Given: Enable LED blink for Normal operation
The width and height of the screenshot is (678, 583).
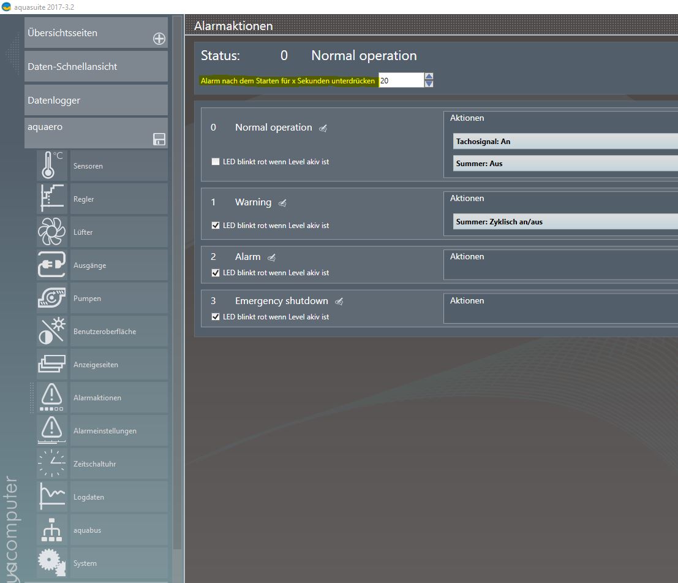Looking at the screenshot, I should [216, 162].
